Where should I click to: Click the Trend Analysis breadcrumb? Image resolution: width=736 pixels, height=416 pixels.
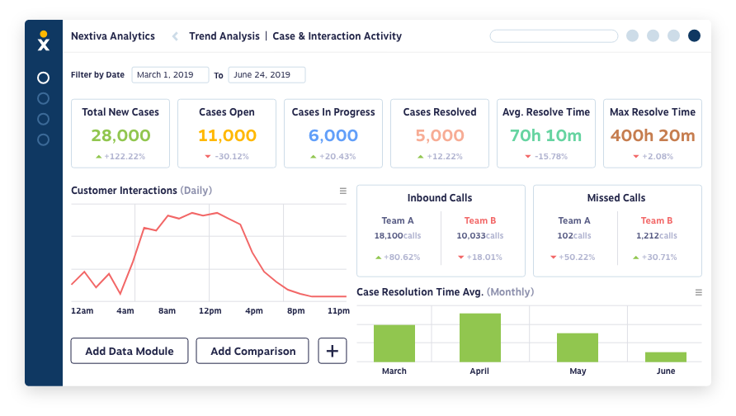[224, 36]
